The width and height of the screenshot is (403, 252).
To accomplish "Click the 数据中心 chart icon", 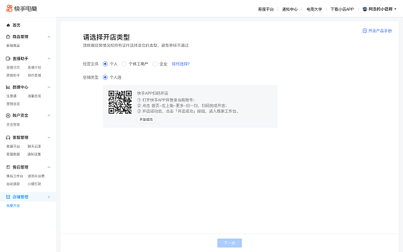I will coord(8,87).
